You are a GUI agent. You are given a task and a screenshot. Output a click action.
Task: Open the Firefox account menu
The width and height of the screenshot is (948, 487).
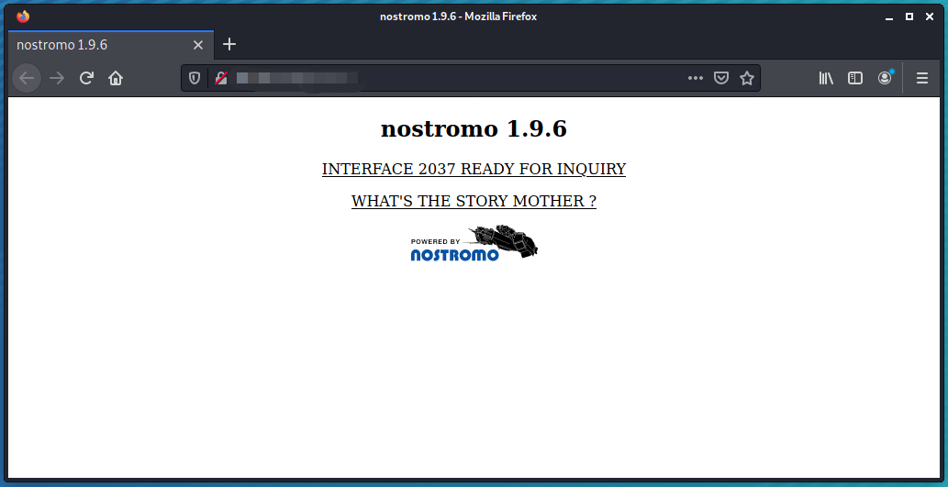point(885,78)
